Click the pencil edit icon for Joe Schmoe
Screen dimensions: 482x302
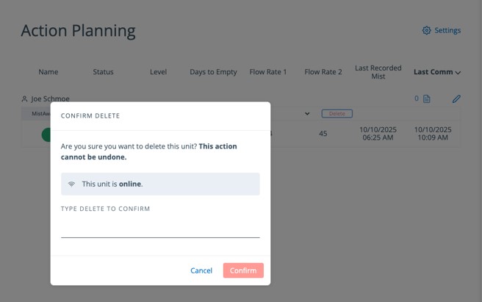456,98
